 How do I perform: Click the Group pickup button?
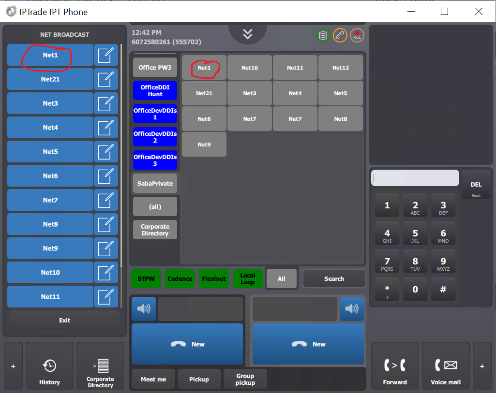pos(245,379)
